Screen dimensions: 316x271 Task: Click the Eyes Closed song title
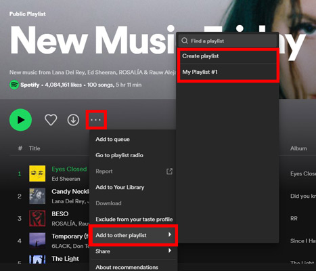pyautogui.click(x=69, y=169)
